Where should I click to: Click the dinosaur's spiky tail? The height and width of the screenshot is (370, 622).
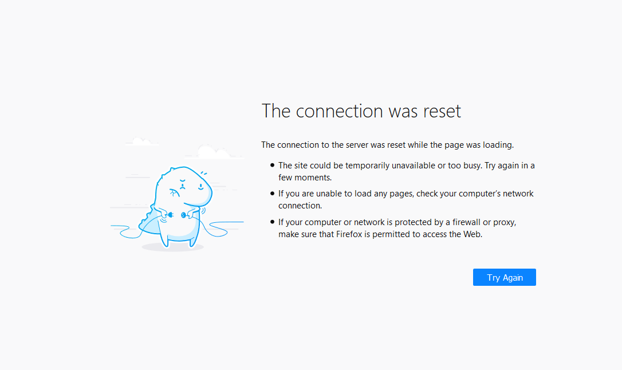(149, 222)
